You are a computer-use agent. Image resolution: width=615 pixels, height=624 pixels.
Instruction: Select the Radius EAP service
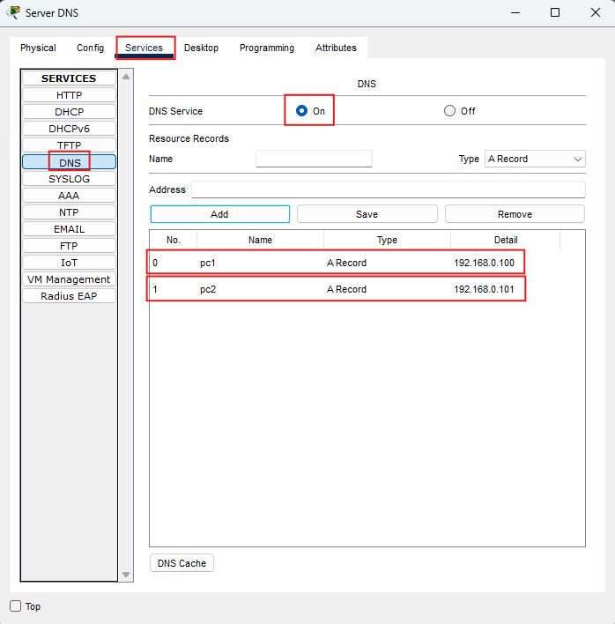pos(70,296)
